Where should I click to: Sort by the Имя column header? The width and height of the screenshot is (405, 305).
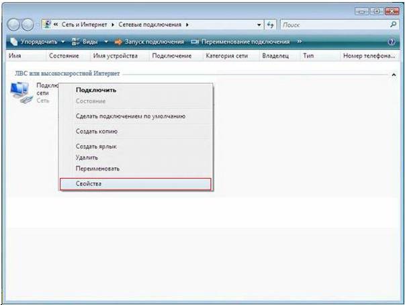(x=26, y=56)
